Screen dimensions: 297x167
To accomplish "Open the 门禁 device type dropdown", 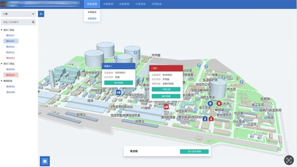I will click(18, 14).
